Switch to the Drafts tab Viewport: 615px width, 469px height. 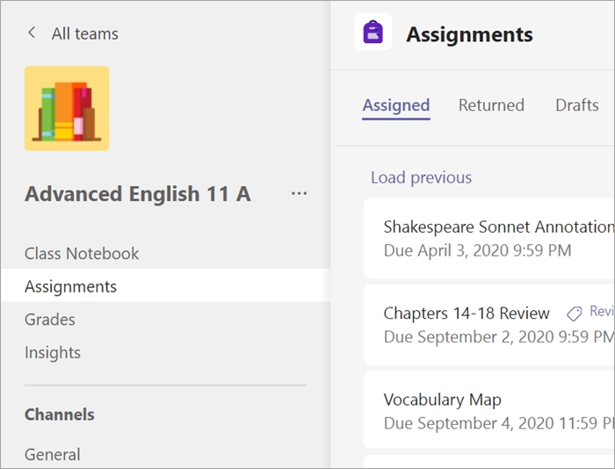577,105
